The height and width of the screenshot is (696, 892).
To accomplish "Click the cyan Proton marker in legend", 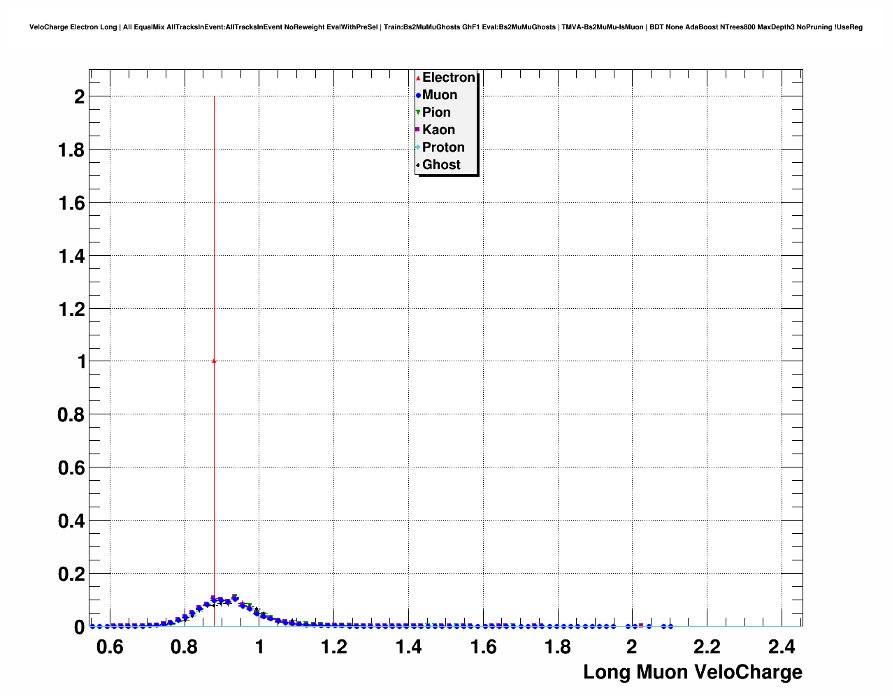I will [x=418, y=147].
